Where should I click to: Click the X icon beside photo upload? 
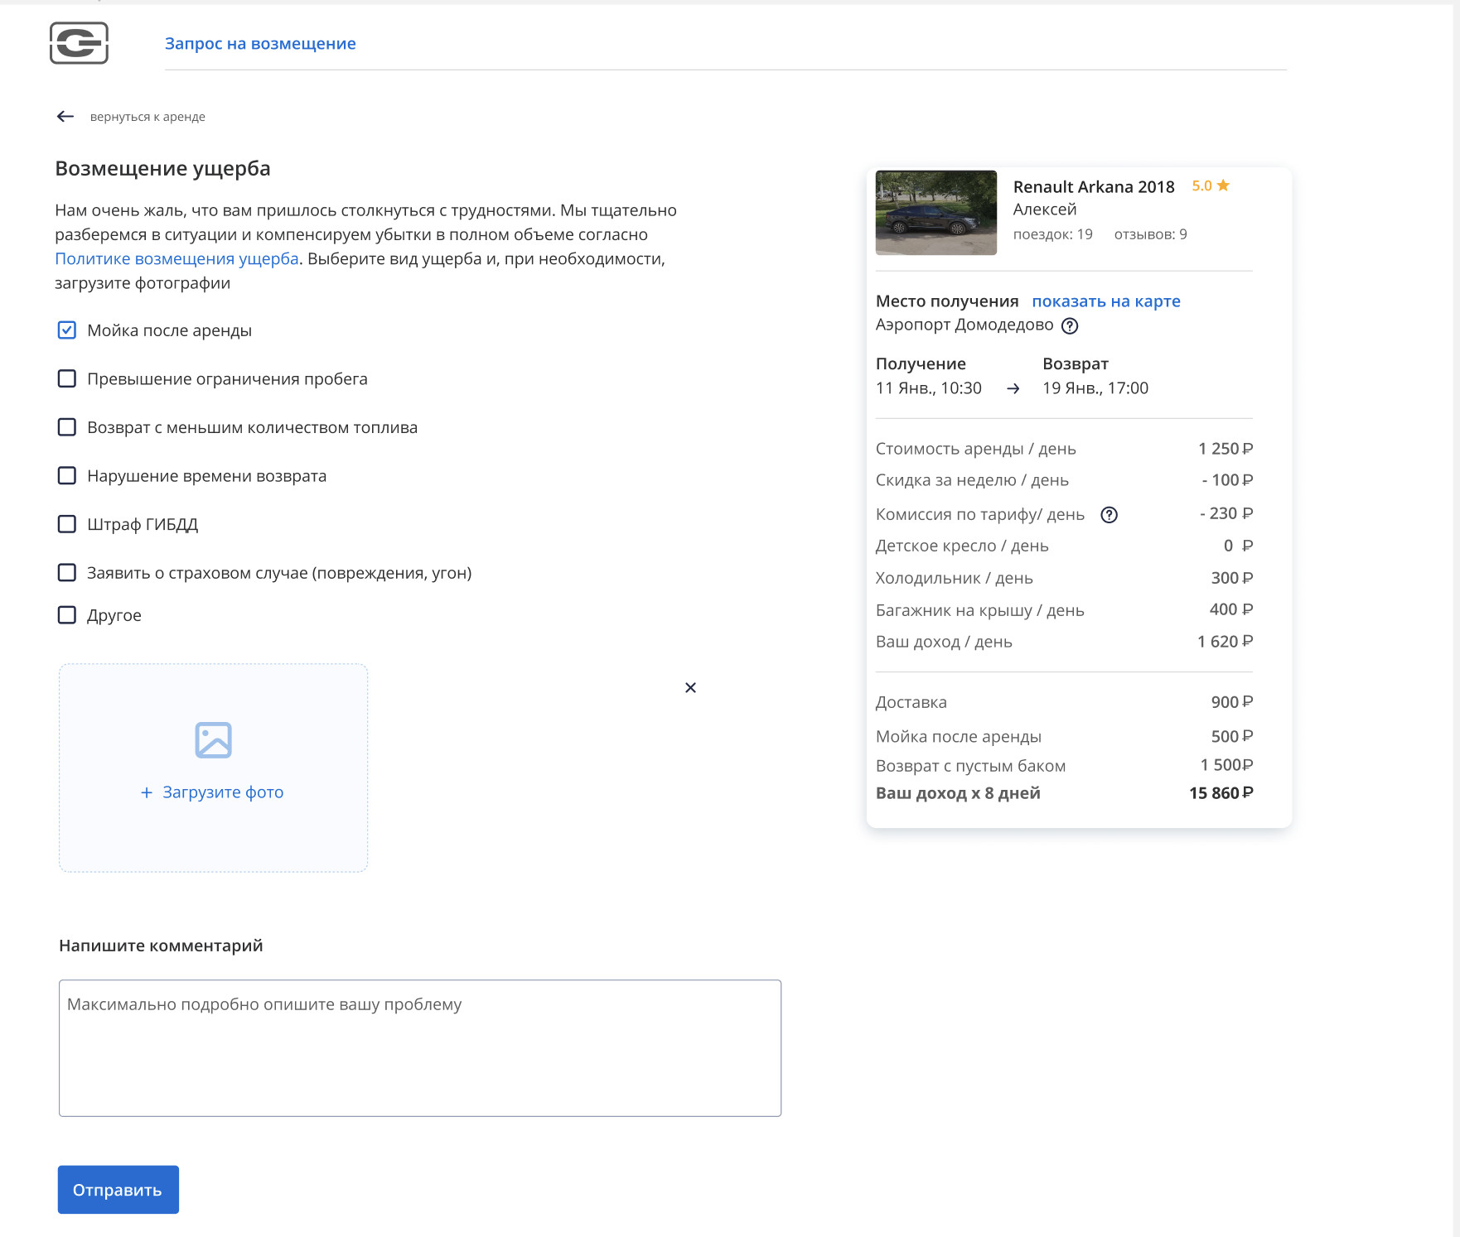pyautogui.click(x=690, y=688)
